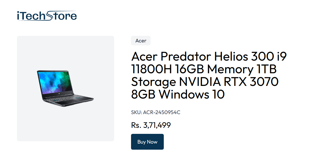This screenshot has height=166, width=317.
Task: Click the Buy Now button
Action: tap(147, 142)
